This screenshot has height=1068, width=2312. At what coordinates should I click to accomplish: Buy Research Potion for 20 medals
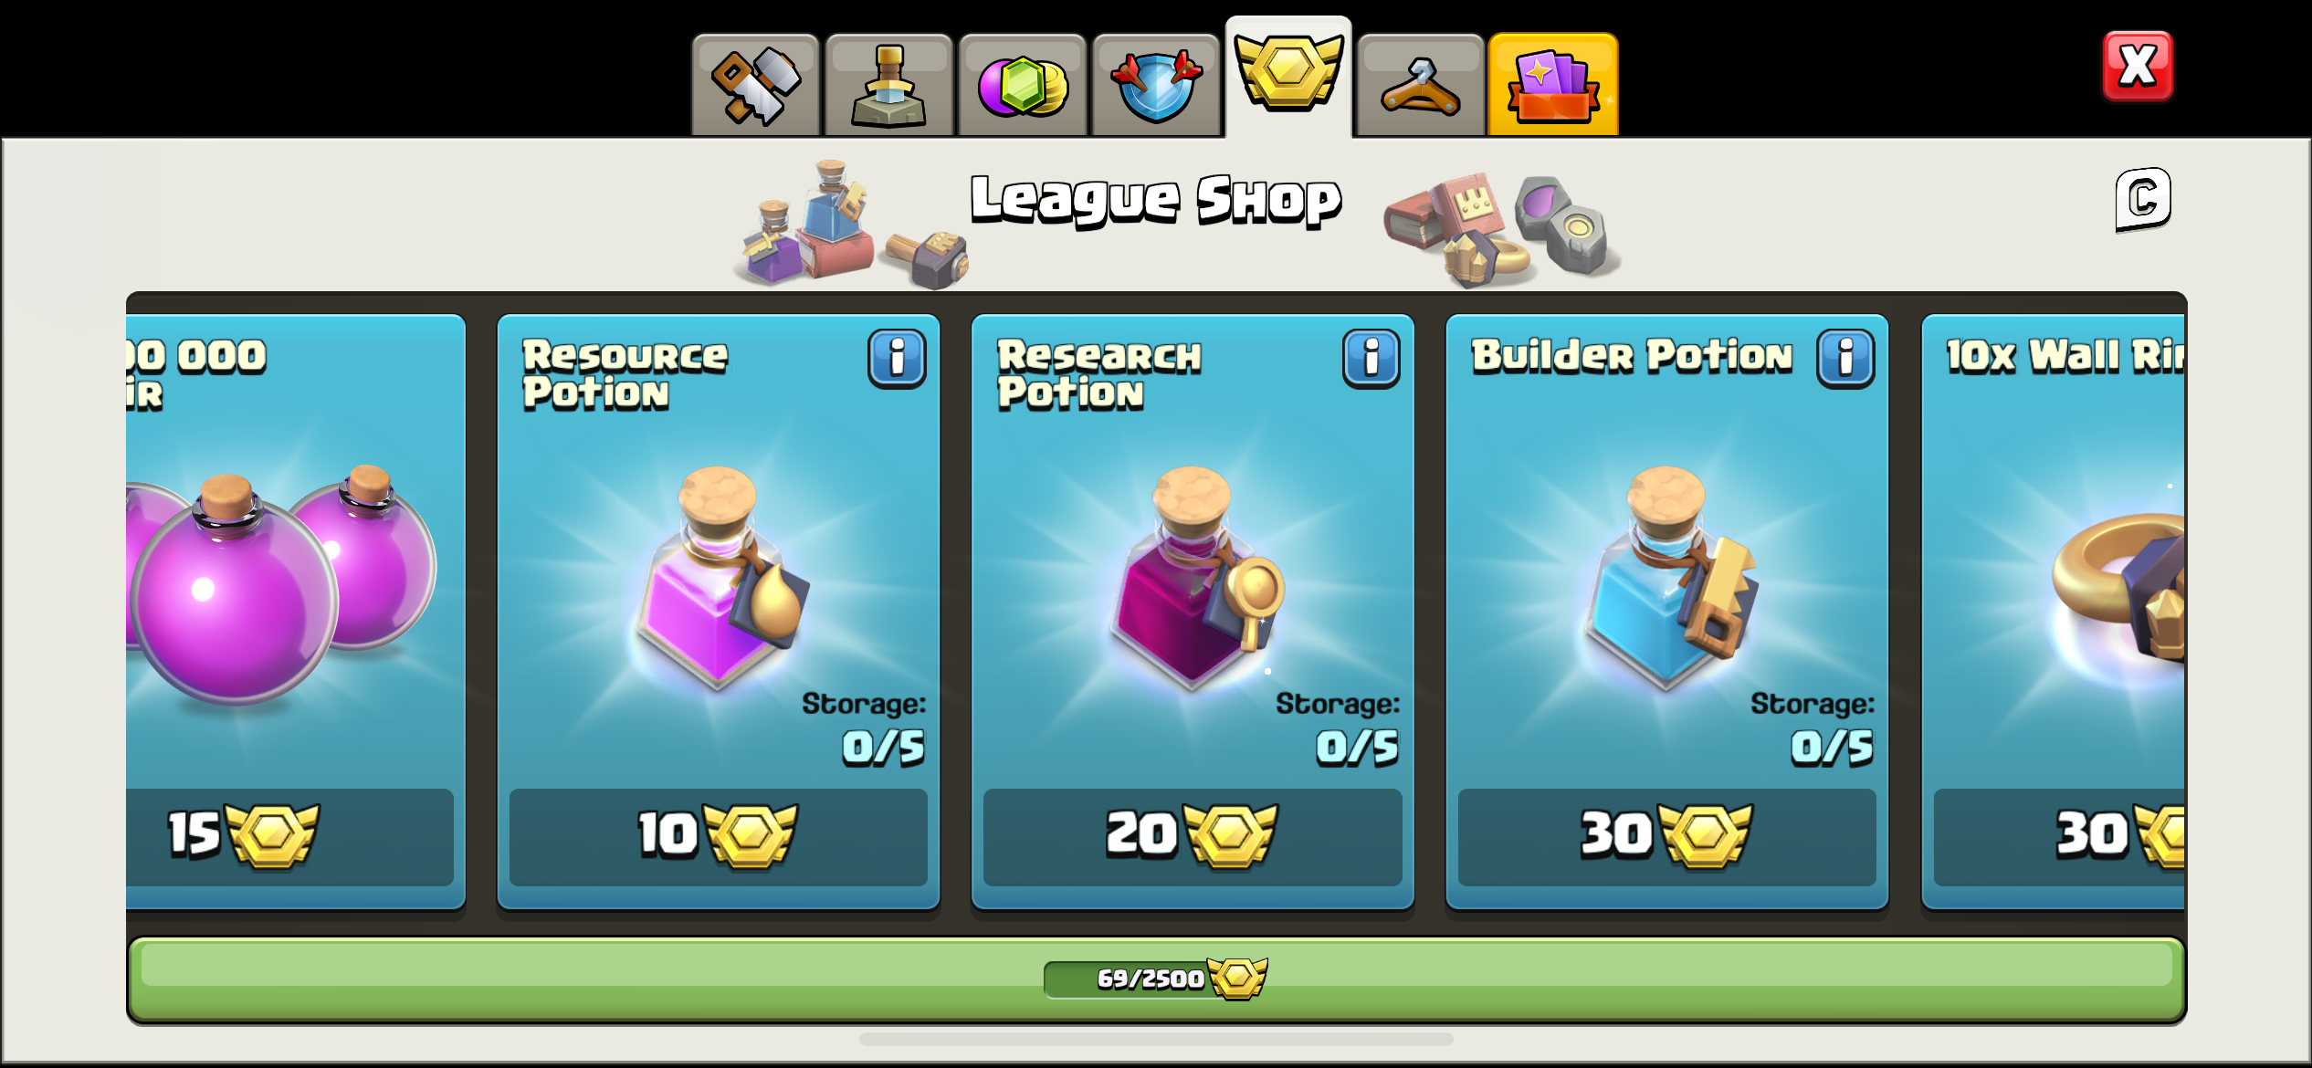pyautogui.click(x=1193, y=836)
